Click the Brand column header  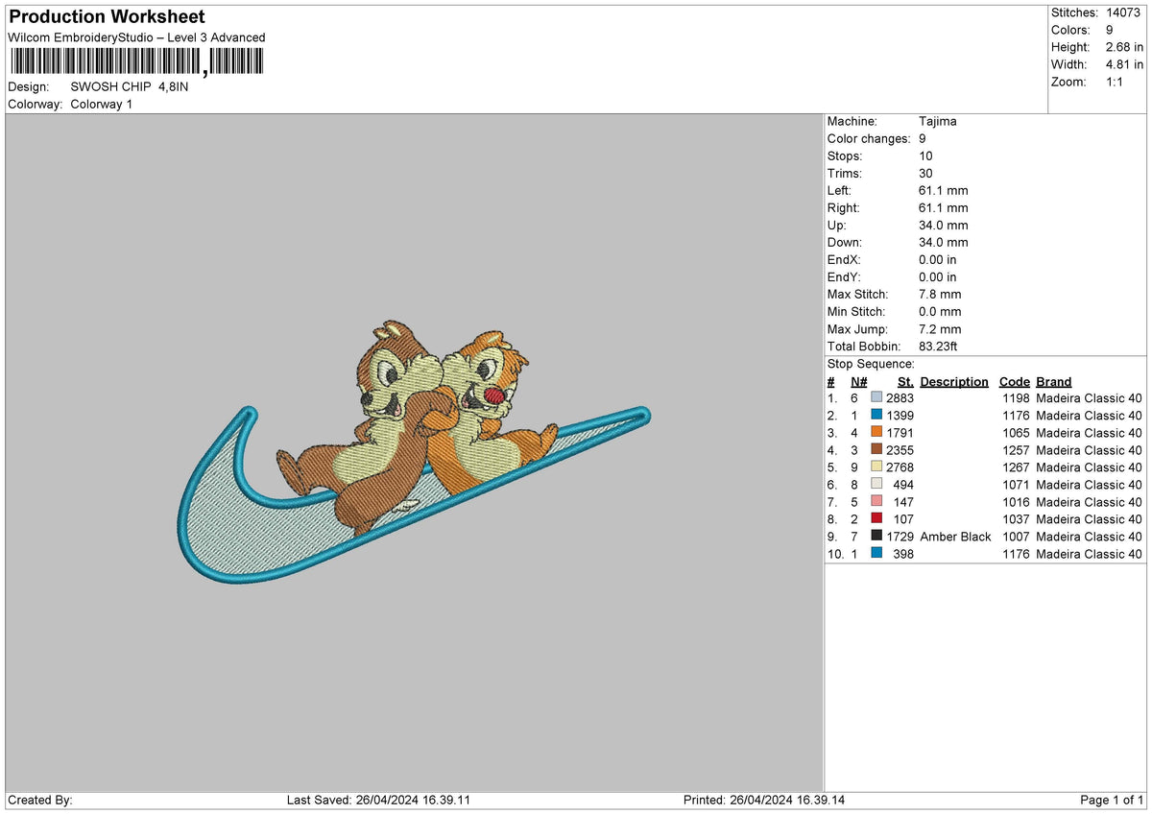click(x=1053, y=381)
